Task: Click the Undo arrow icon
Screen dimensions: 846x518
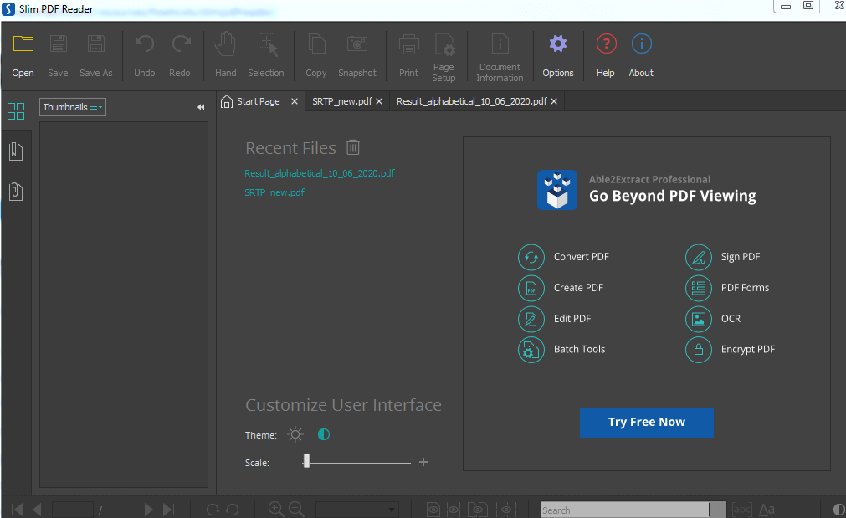Action: [145, 44]
